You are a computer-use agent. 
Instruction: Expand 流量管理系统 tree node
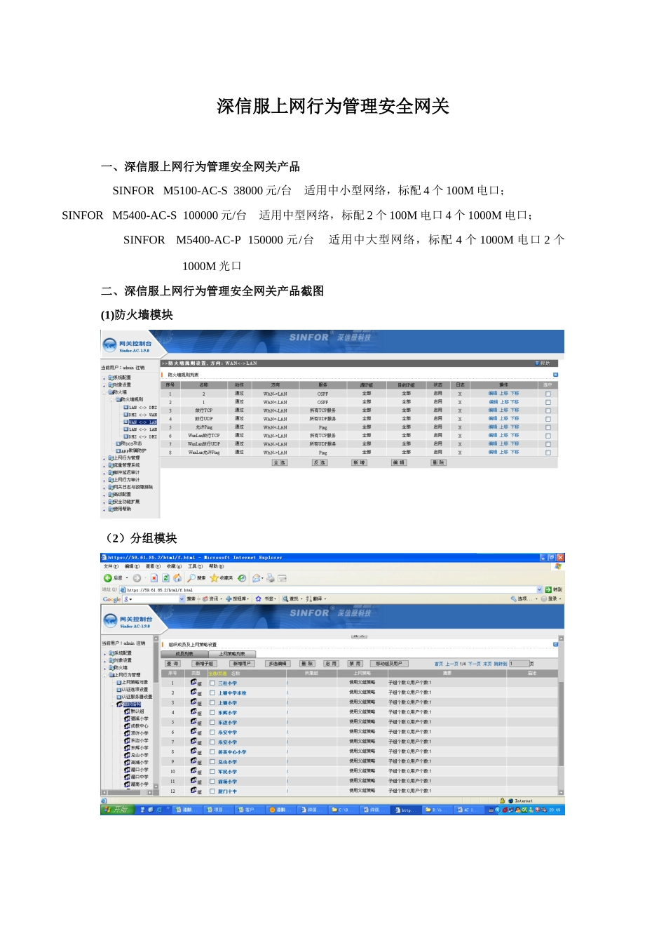[104, 465]
